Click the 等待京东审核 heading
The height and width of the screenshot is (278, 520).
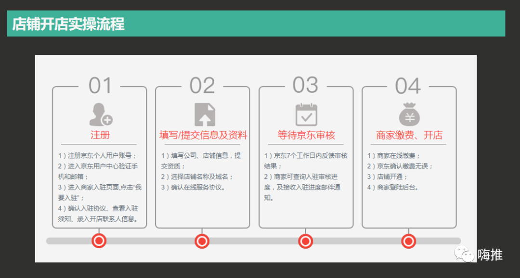pos(306,135)
